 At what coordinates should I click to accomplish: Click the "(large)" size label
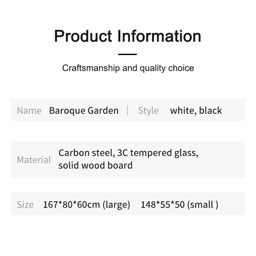[x=116, y=204]
